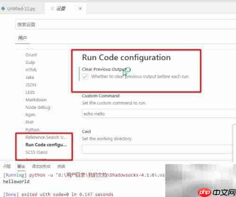Viewport: 236px width, 197px height.
Task: Open Gulp settings in the sidebar
Action: point(30,63)
